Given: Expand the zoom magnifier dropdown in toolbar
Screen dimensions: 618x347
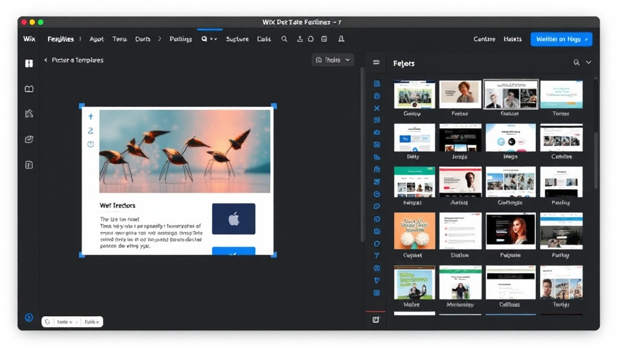Looking at the screenshot, I should (209, 39).
